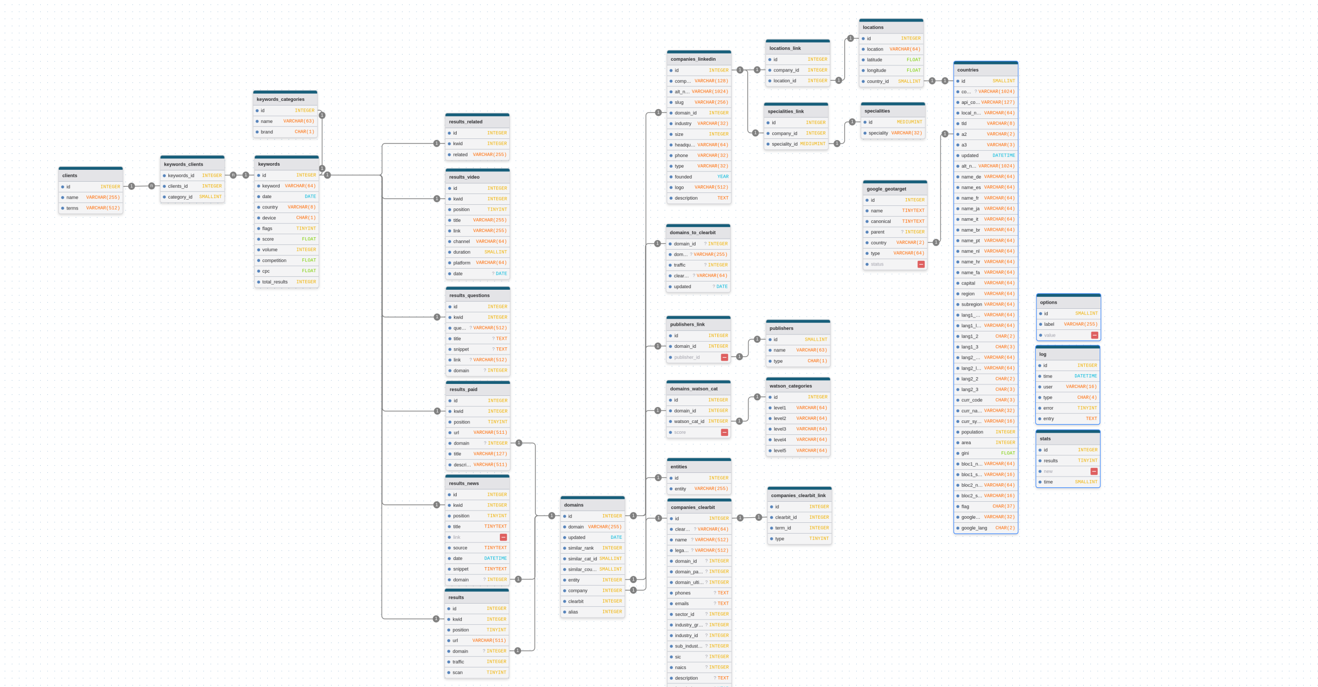Click red minus icon on stats new field
This screenshot has height=687, width=1318.
tap(1094, 471)
